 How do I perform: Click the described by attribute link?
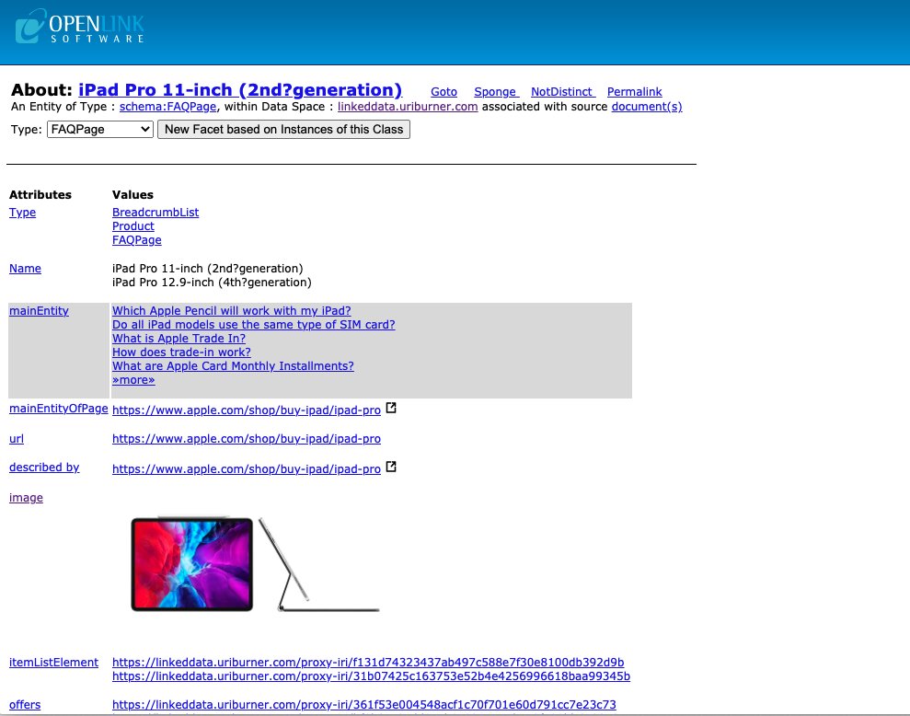[x=44, y=467]
